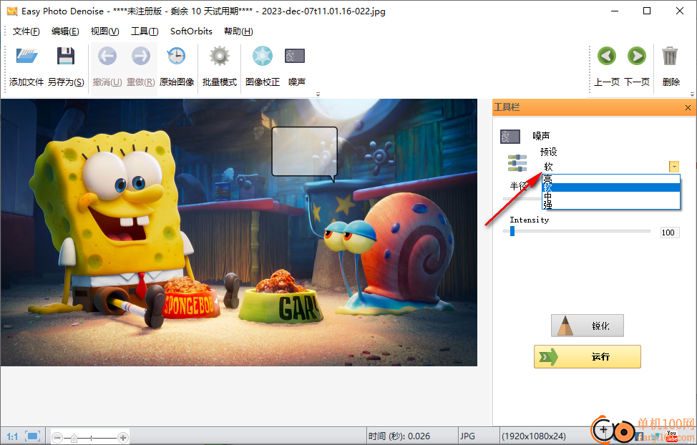697x445 pixels.
Task: Close the 工具栏 side panel
Action: 688,107
